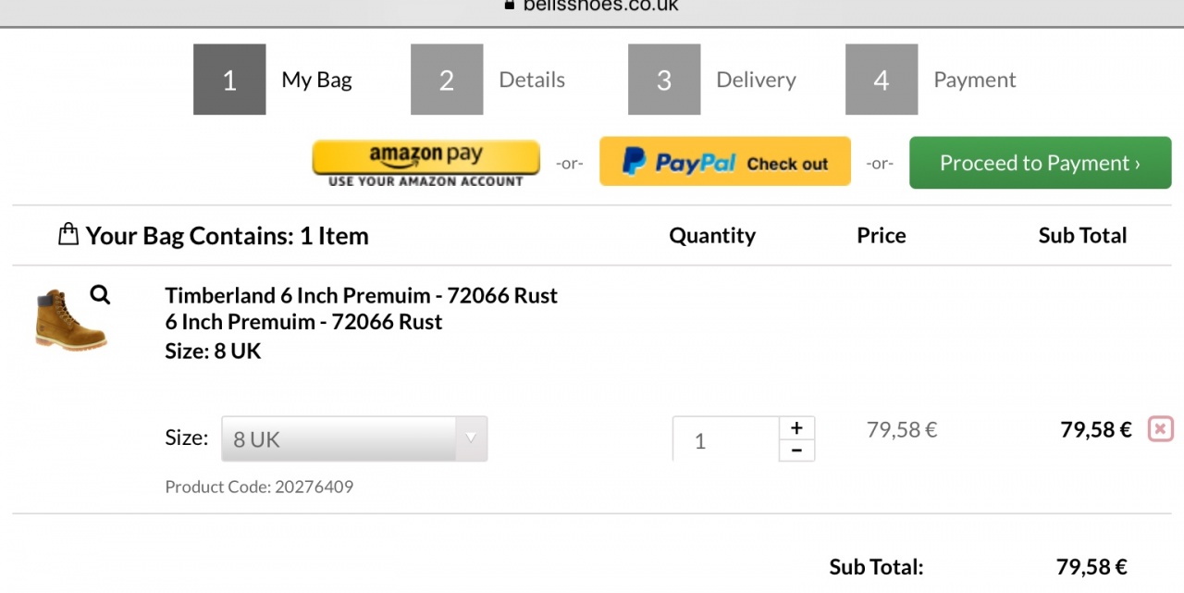Viewport: 1184px width, 593px height.
Task: Click the padlock icon in address bar
Action: tap(508, 5)
